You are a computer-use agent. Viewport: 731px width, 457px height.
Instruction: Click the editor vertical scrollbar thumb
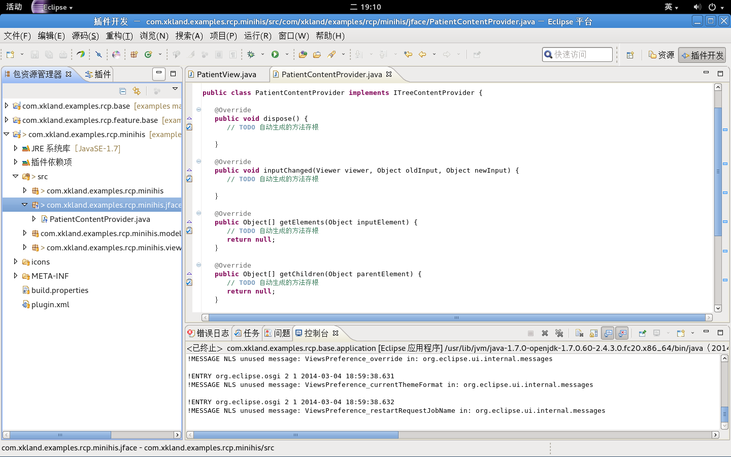click(718, 172)
